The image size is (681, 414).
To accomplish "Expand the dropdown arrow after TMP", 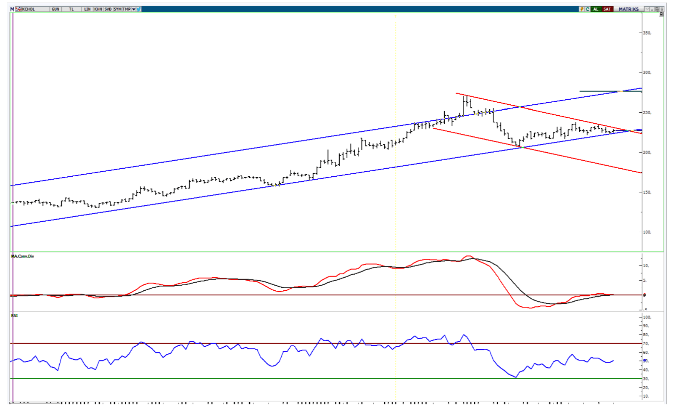I will click(134, 9).
